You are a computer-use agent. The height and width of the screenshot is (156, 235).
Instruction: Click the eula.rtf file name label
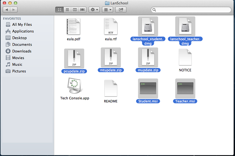(111, 39)
